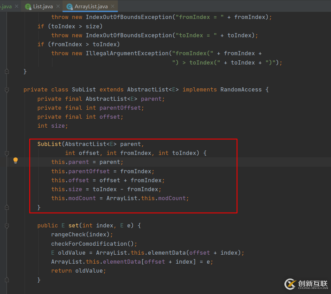Click the RandomAccess interface name
Screen dimensions: 331x294
pos(241,90)
